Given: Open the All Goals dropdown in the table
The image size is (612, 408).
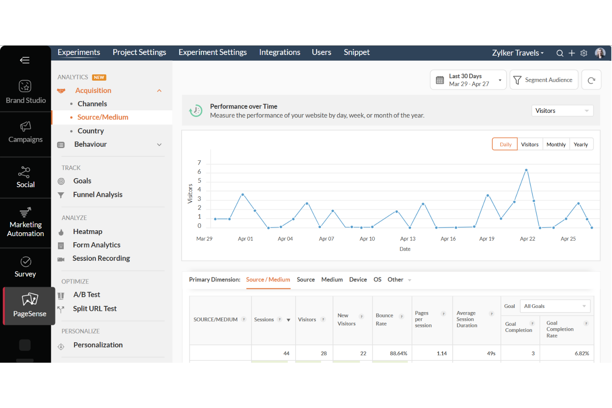Looking at the screenshot, I should pyautogui.click(x=555, y=306).
